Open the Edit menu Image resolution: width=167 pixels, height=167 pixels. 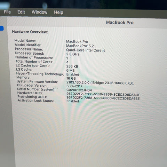(21, 12)
